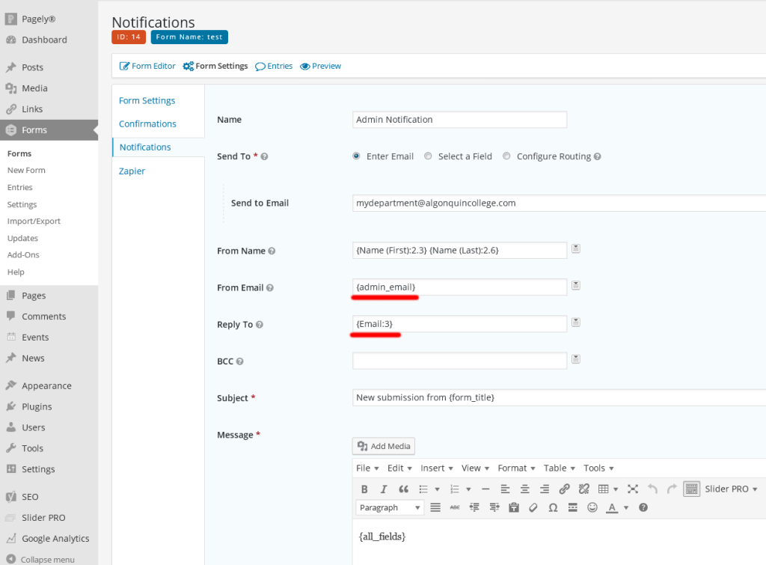The height and width of the screenshot is (565, 766).
Task: Click the undo arrow in the editor toolbar
Action: (652, 489)
